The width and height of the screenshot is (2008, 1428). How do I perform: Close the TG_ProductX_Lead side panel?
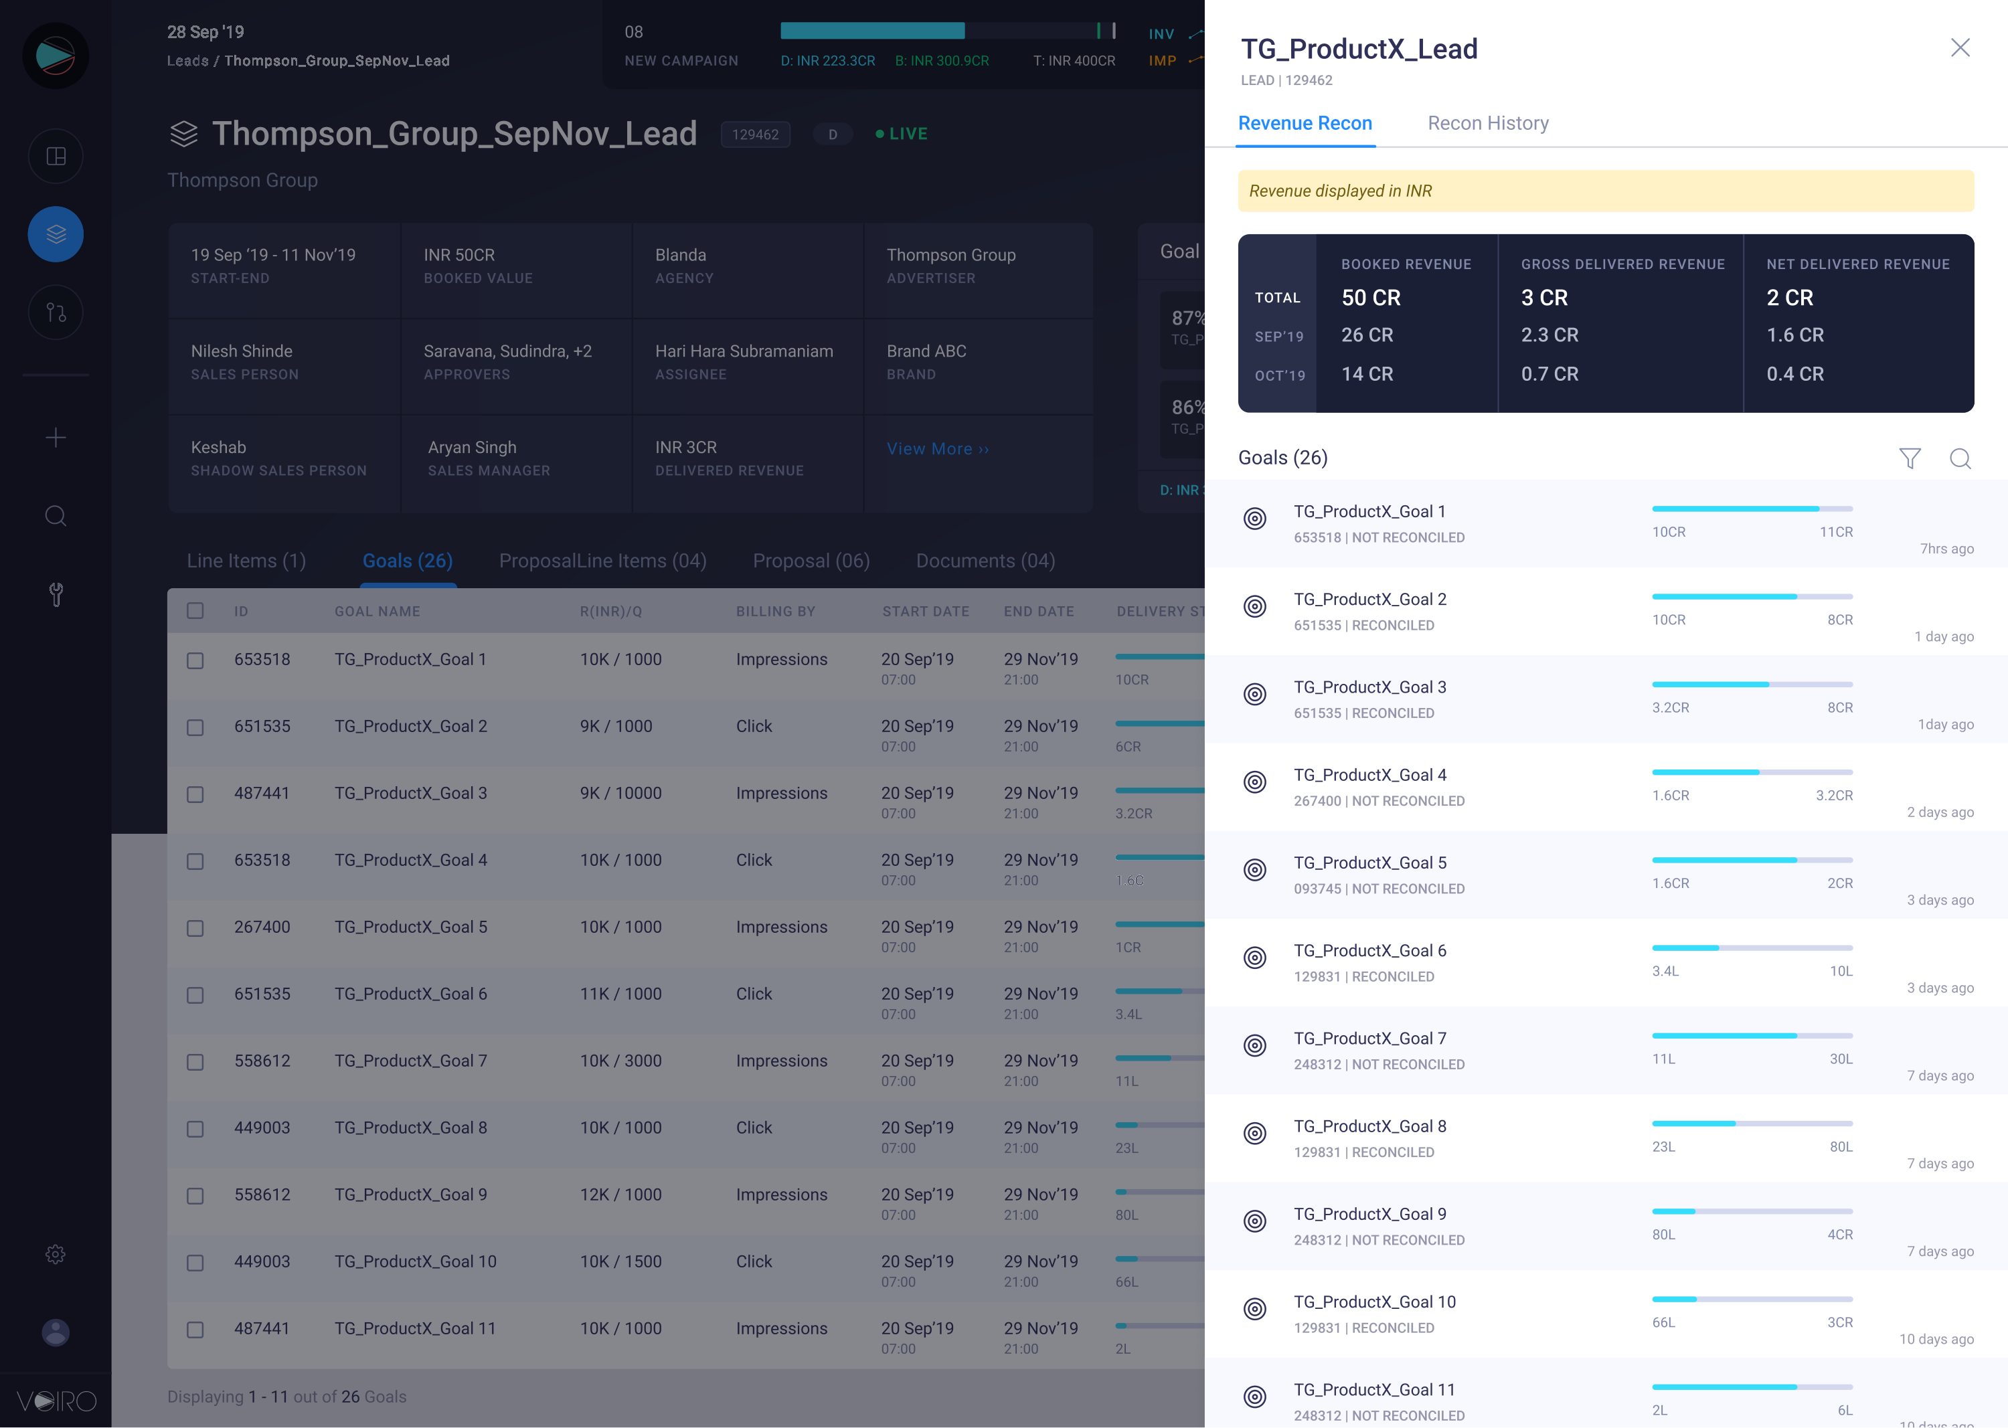[x=1960, y=48]
